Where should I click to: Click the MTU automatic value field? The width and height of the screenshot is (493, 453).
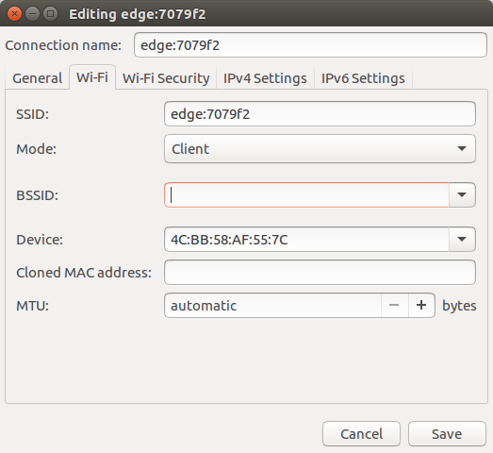pyautogui.click(x=273, y=306)
